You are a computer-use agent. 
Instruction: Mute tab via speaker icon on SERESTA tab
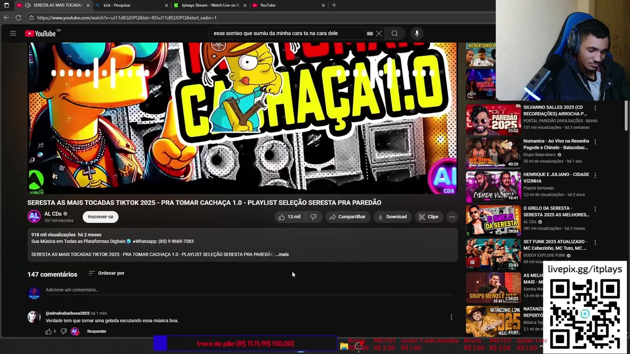(x=28, y=5)
